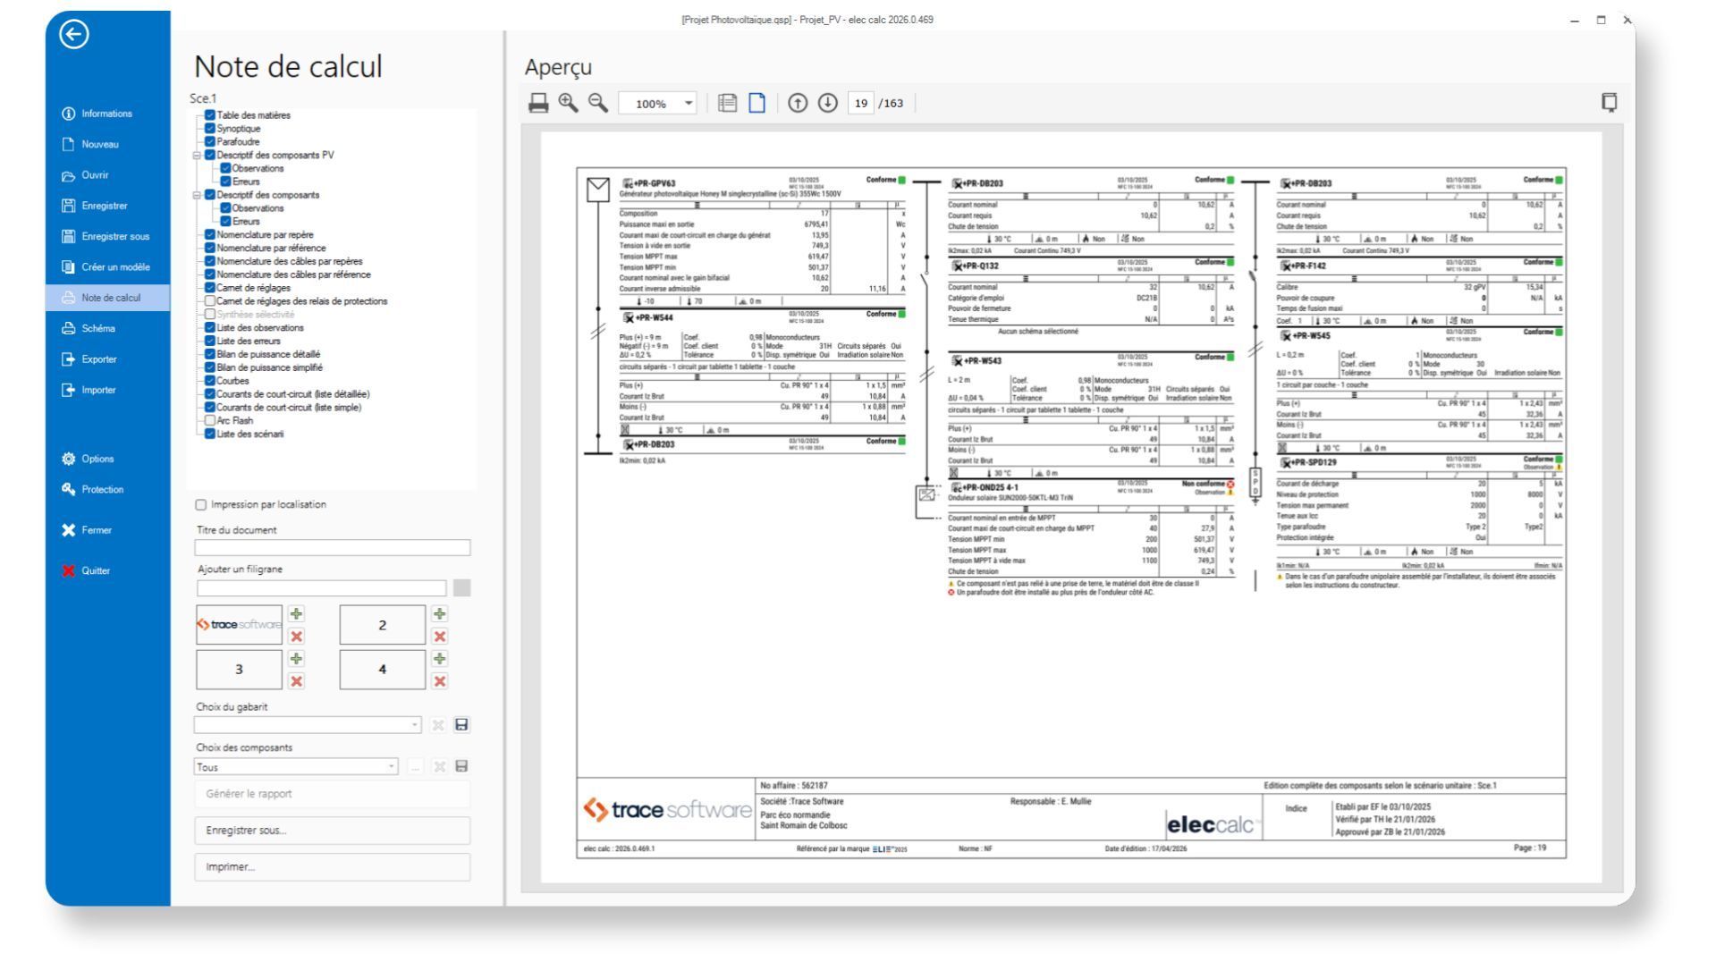
Task: Open Informations in the sidebar
Action: pyautogui.click(x=97, y=114)
